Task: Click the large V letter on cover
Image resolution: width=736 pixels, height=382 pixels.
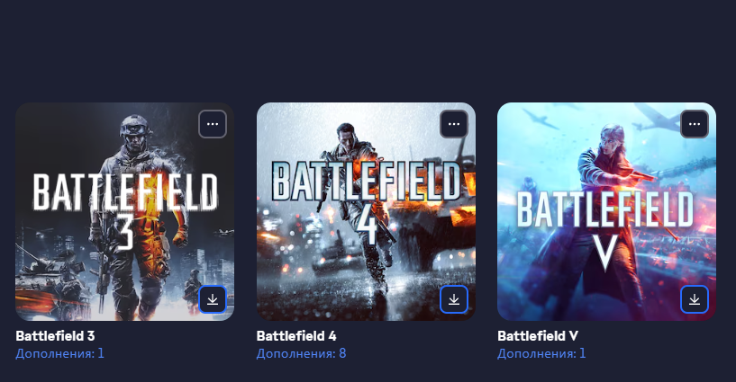Action: tap(605, 252)
